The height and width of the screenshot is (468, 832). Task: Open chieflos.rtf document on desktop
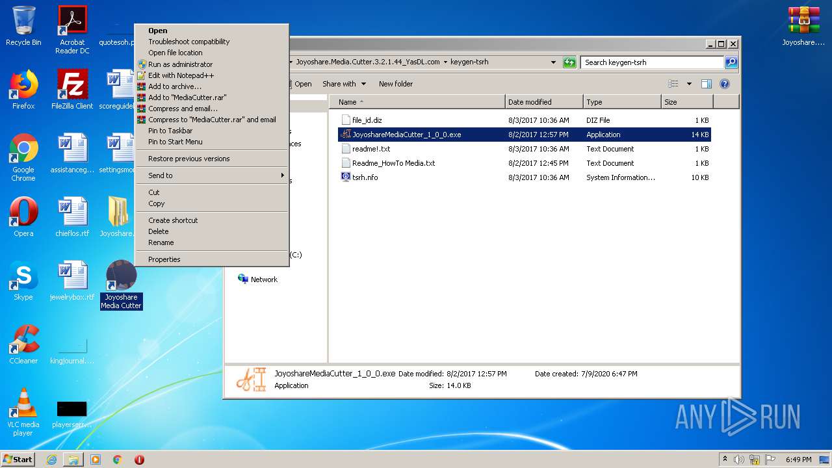[72, 217]
